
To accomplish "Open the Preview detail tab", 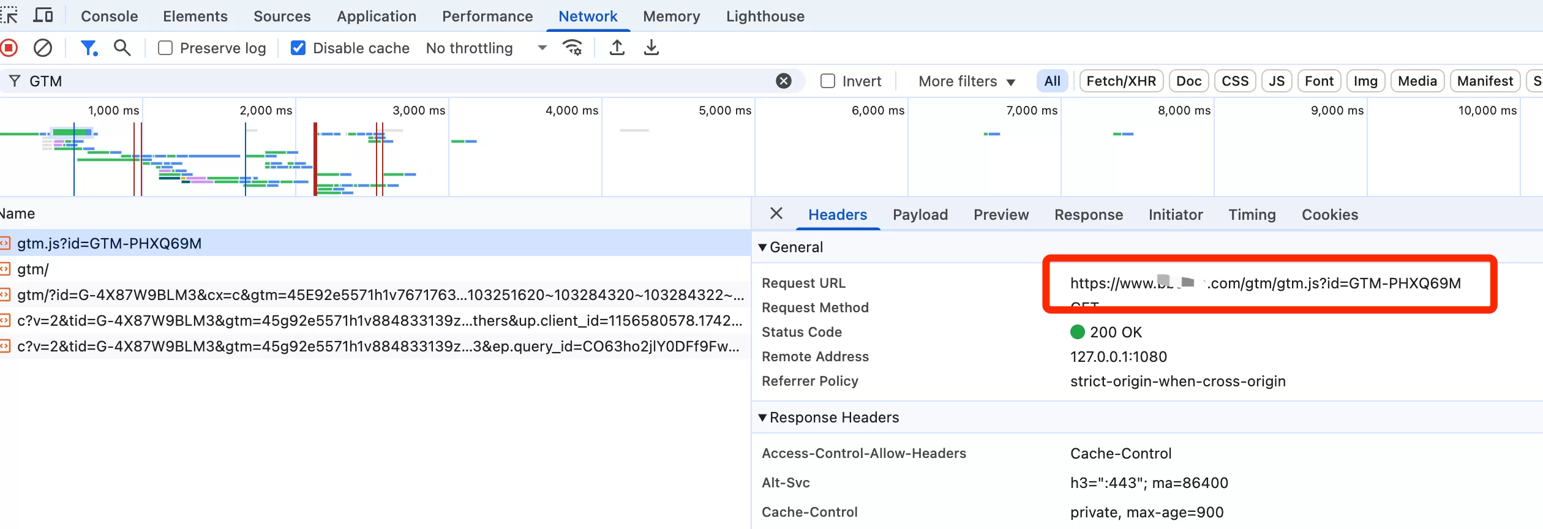I will click(x=1001, y=214).
